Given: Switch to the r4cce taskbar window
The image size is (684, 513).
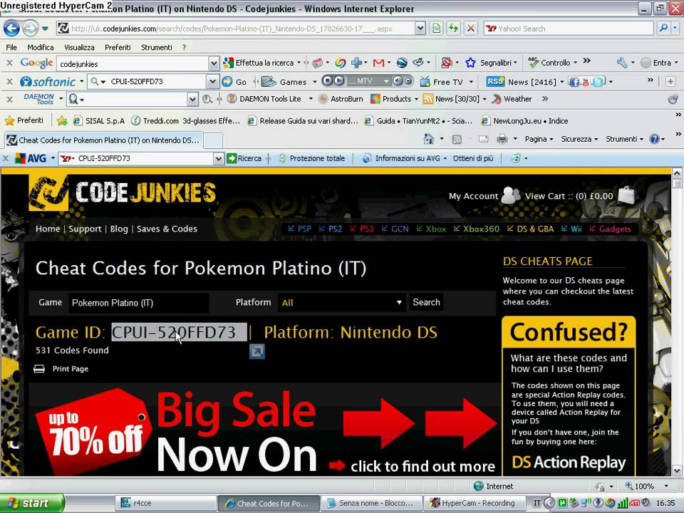Looking at the screenshot, I should click(166, 503).
